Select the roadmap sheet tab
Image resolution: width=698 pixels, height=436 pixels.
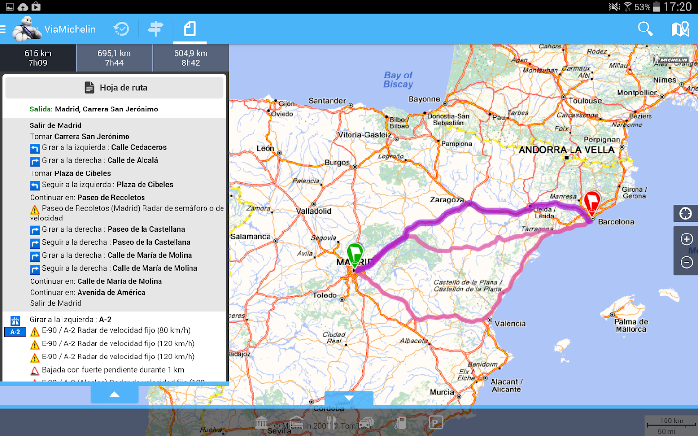[x=190, y=29]
